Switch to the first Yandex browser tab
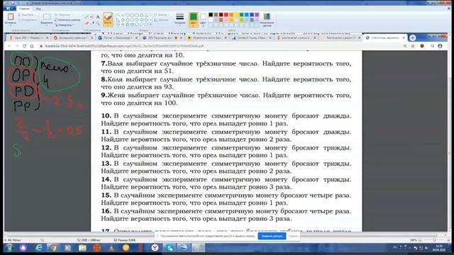This screenshot has height=255, width=454. tap(28, 38)
